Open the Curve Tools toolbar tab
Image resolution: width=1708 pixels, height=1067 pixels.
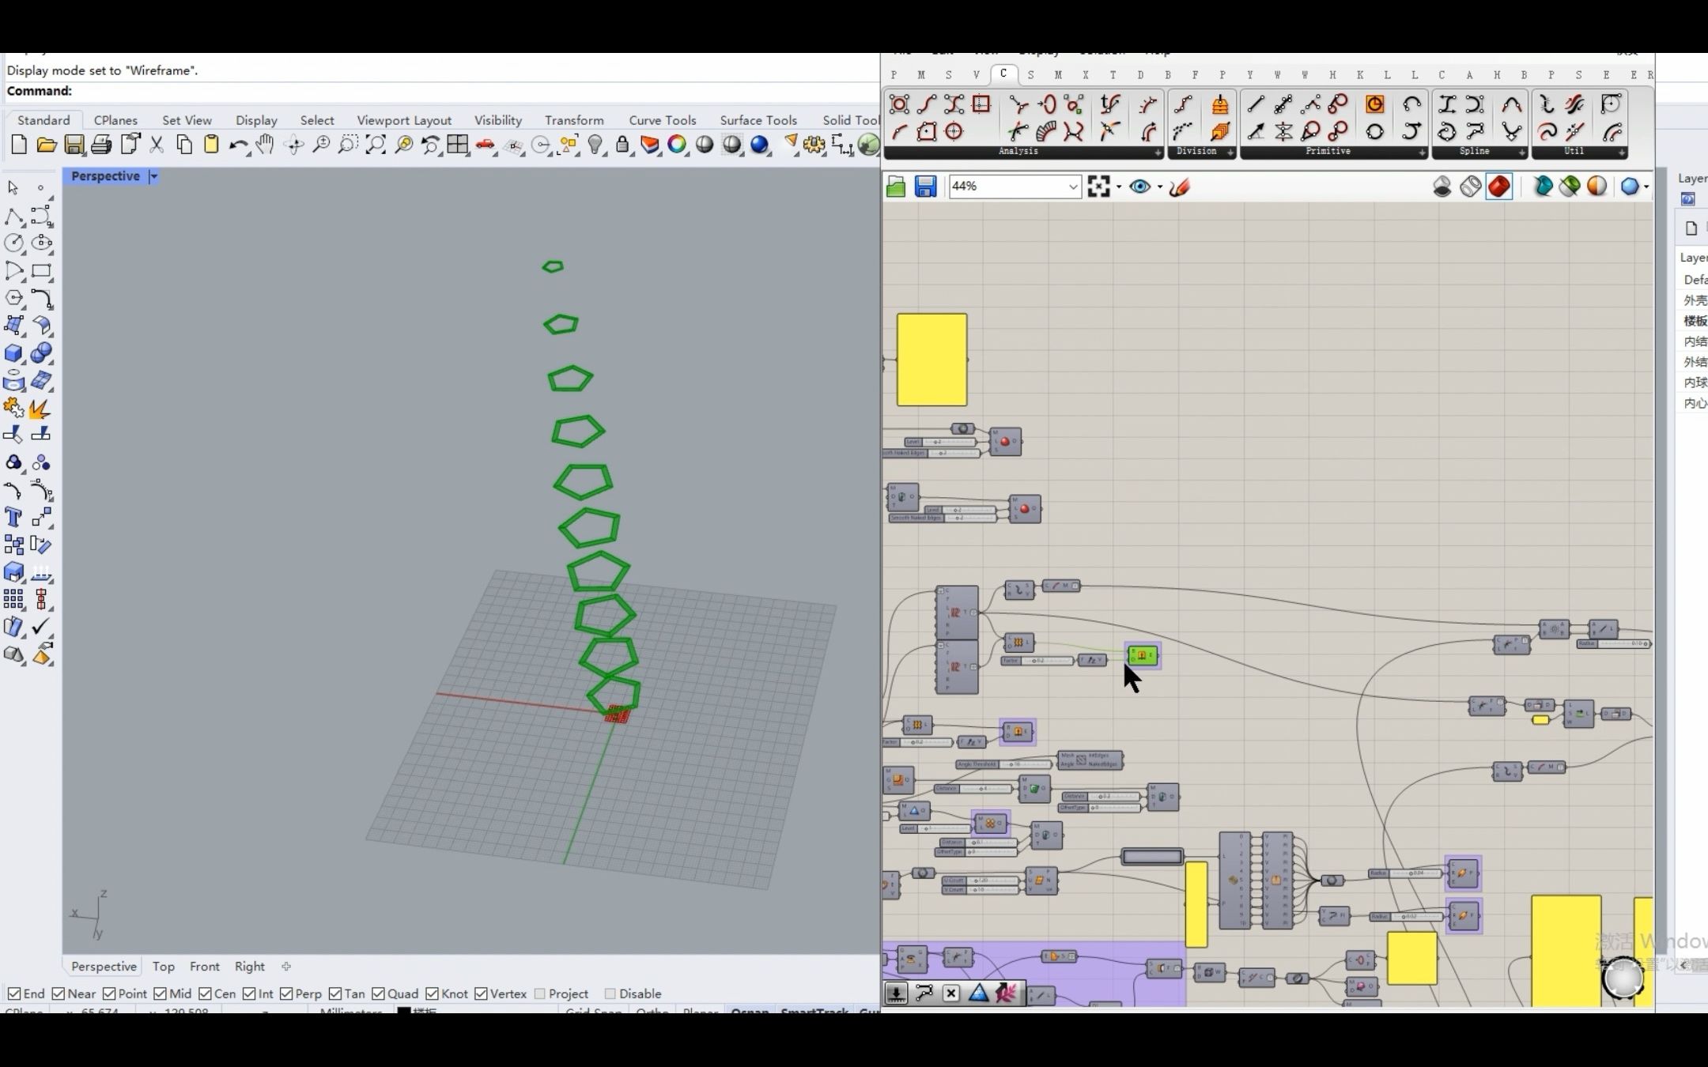(662, 120)
